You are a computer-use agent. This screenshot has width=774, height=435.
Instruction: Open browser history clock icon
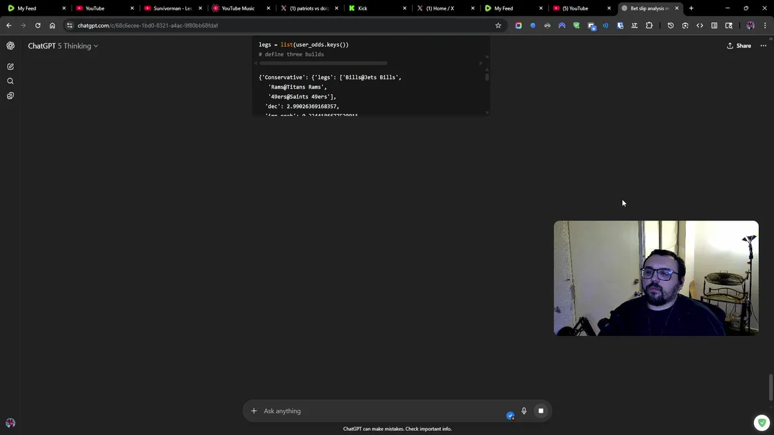point(671,25)
